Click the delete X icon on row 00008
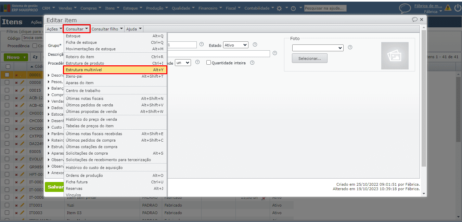The height and width of the screenshot is (222, 462). (16, 83)
